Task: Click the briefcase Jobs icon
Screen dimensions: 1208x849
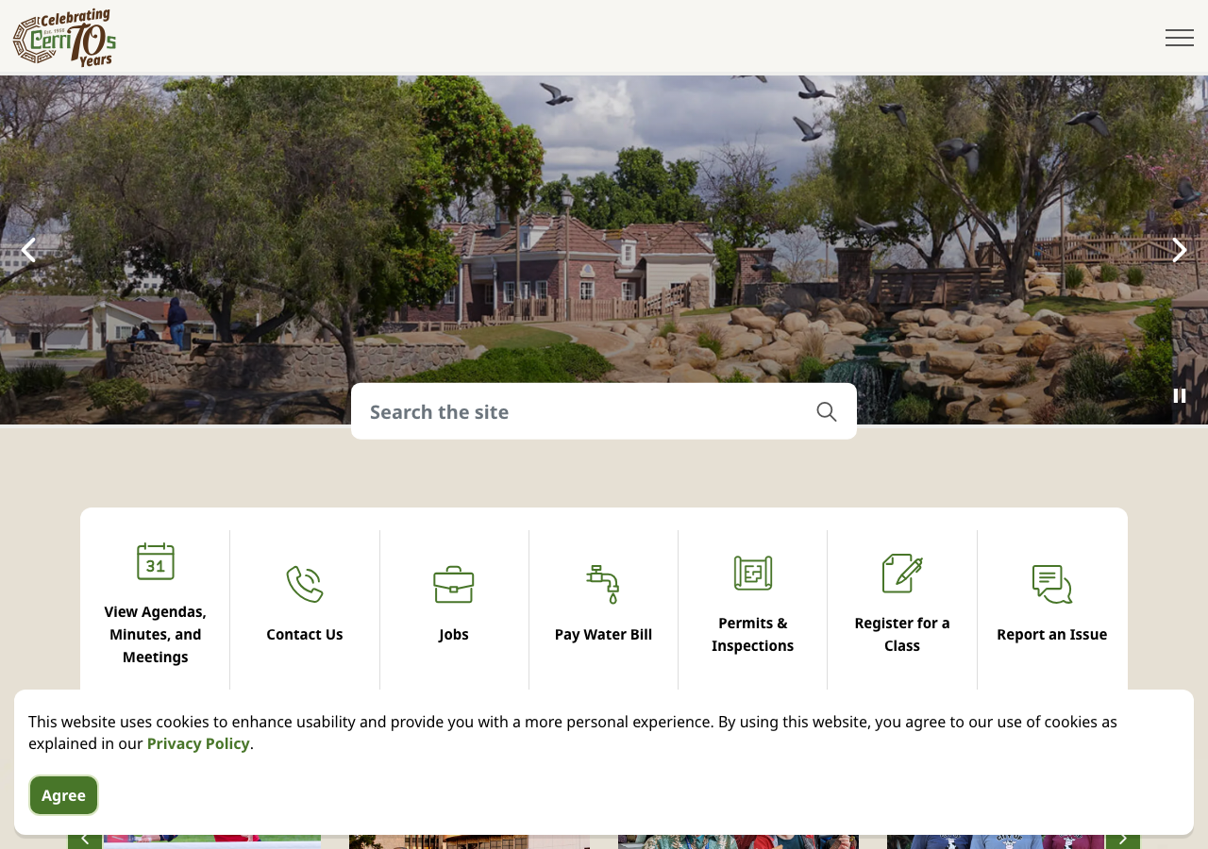Action: 454,584
